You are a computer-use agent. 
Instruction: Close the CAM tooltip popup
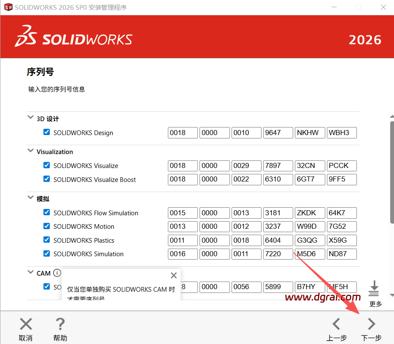pos(173,276)
